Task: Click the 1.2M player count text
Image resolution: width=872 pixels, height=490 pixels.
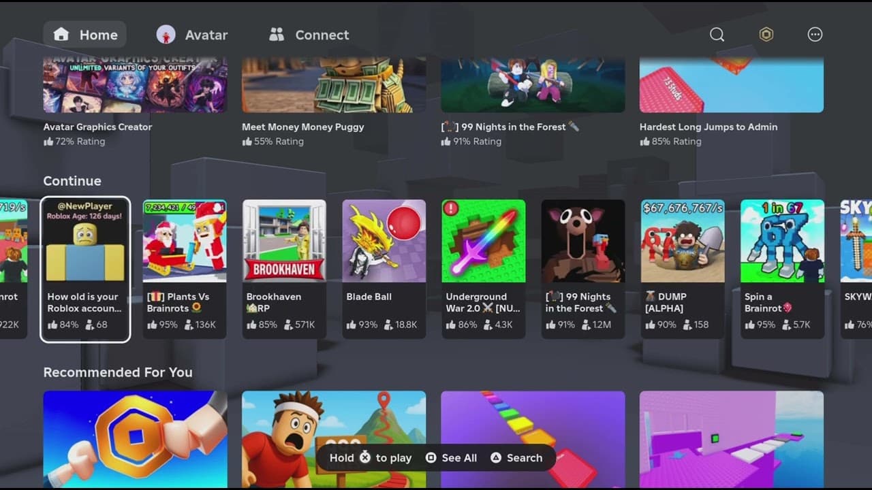Action: point(602,325)
